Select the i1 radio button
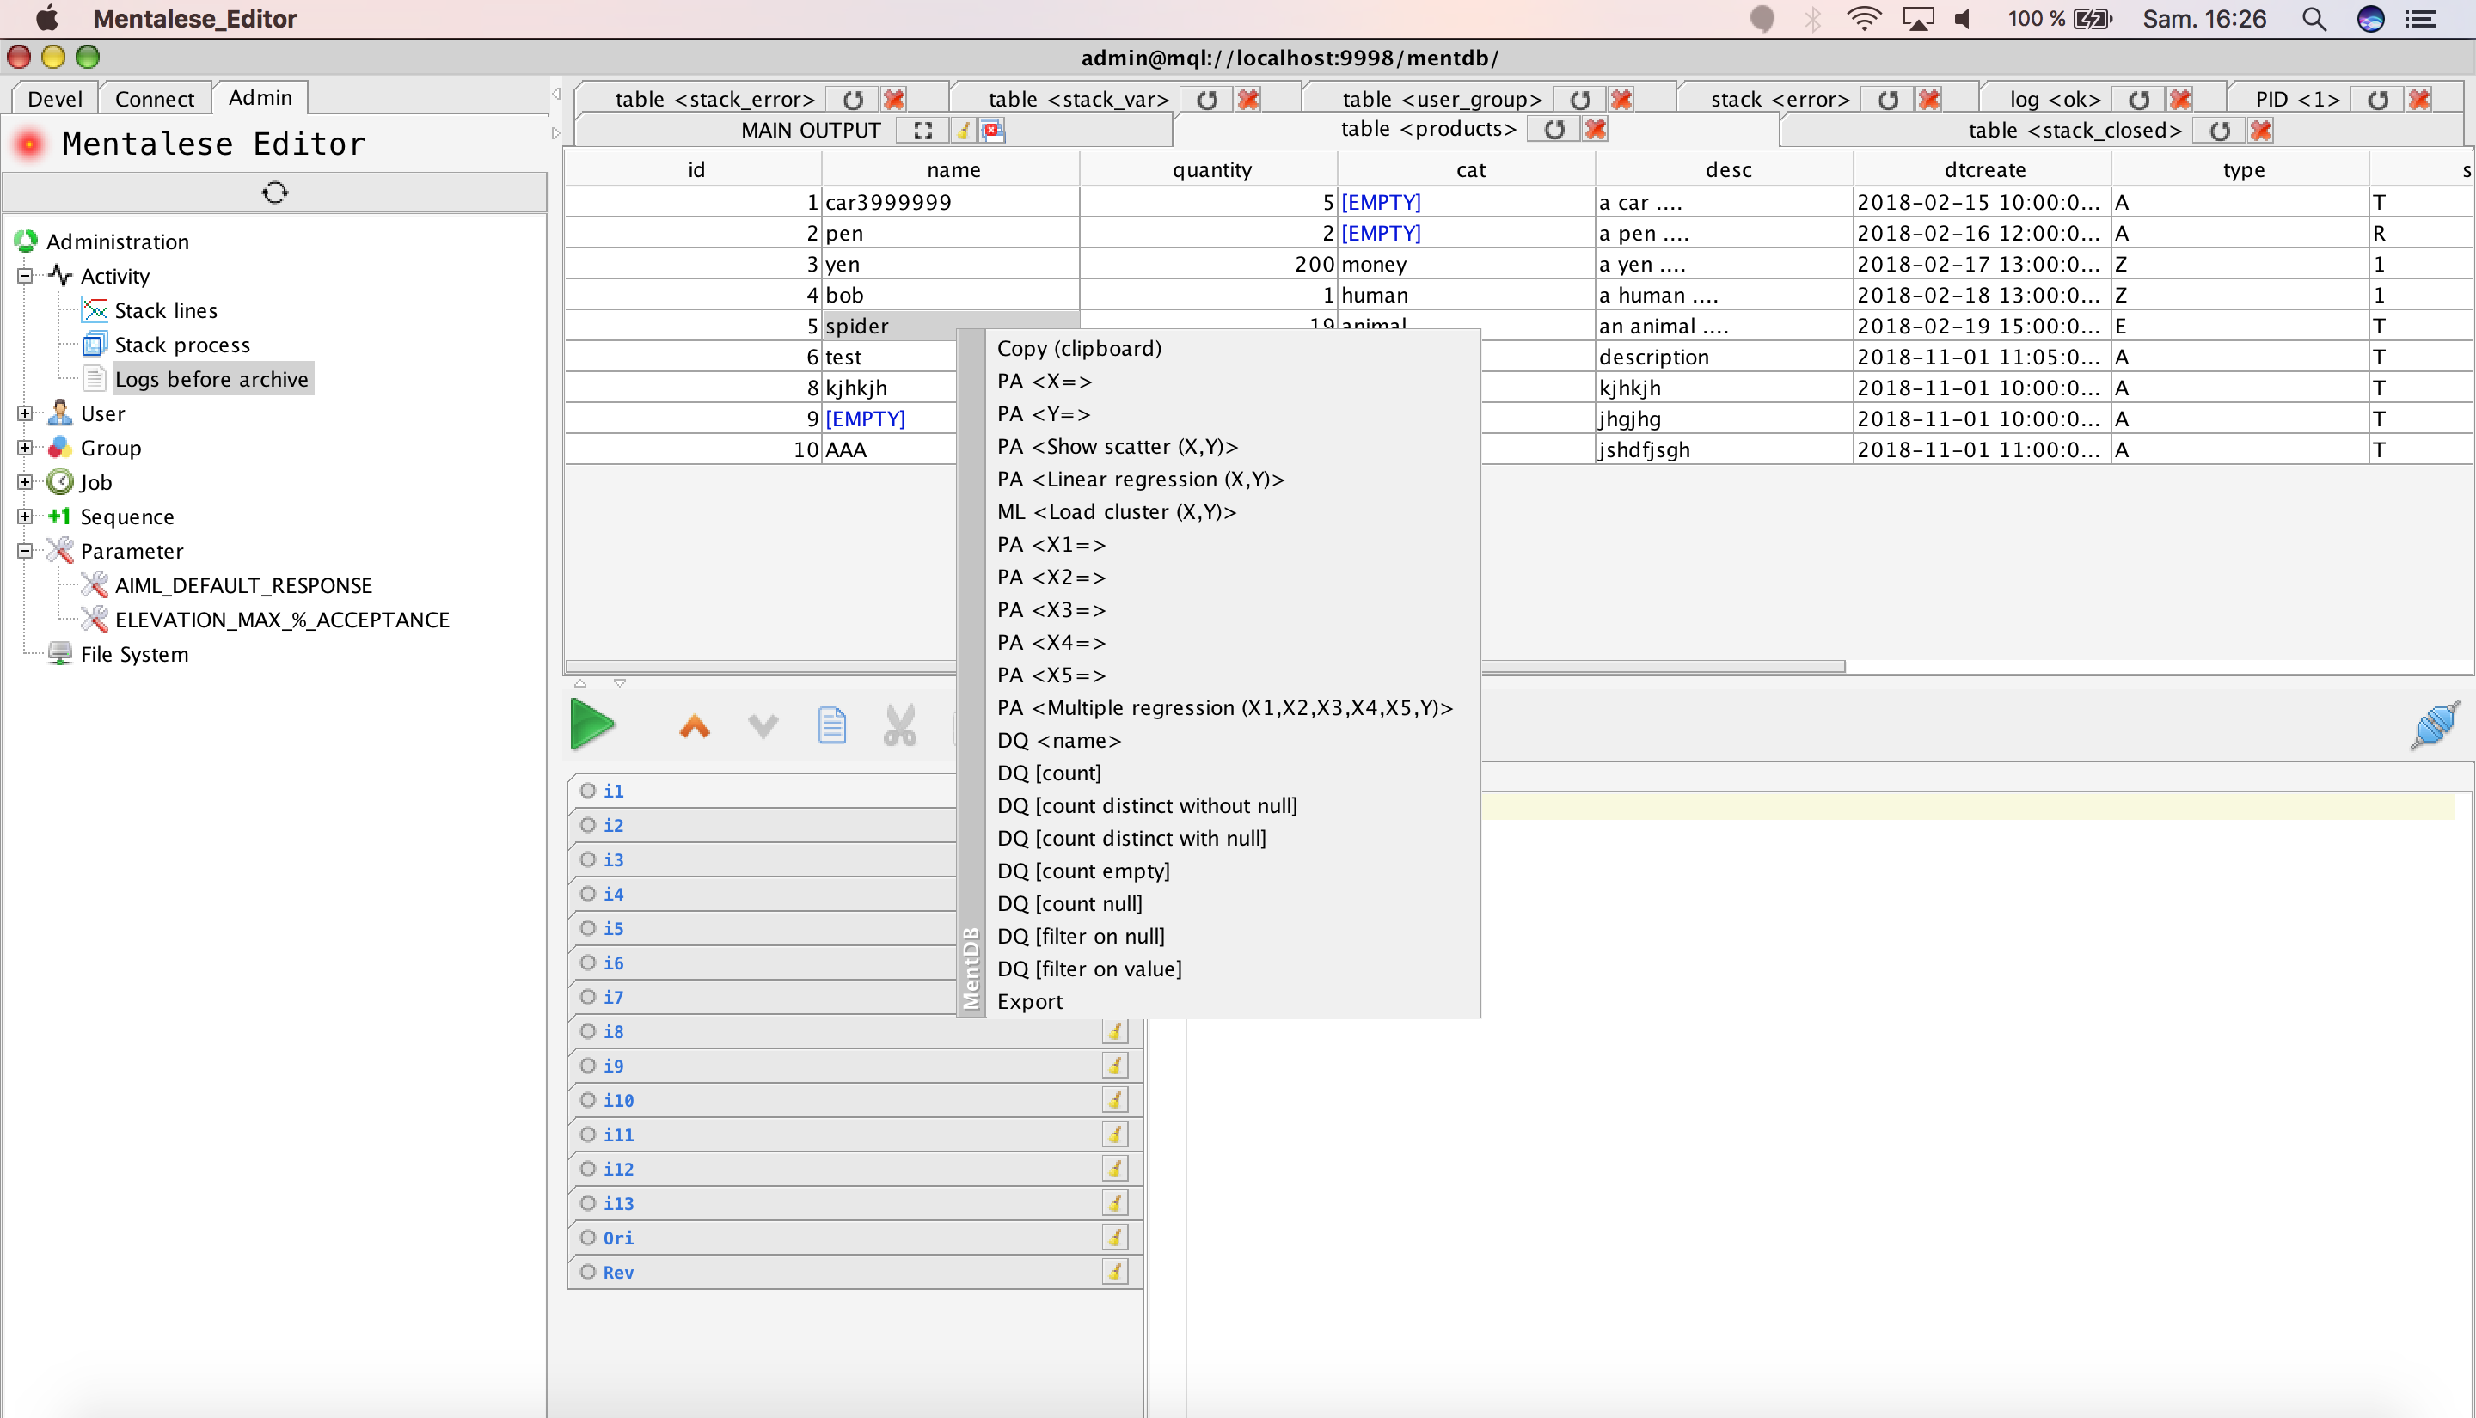 coord(587,791)
